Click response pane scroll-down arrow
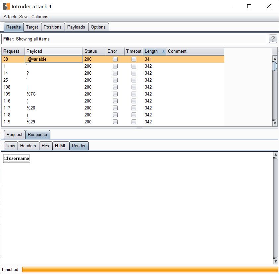Screen dimensions: 279x274 click(x=275, y=261)
